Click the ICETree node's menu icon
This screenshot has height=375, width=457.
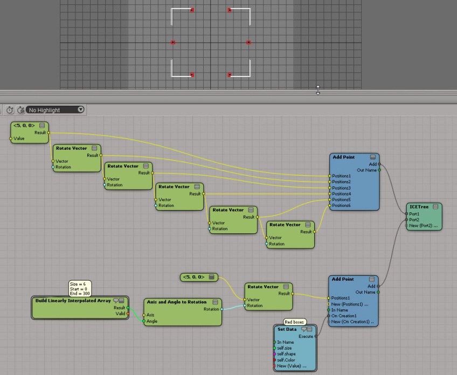coord(434,207)
